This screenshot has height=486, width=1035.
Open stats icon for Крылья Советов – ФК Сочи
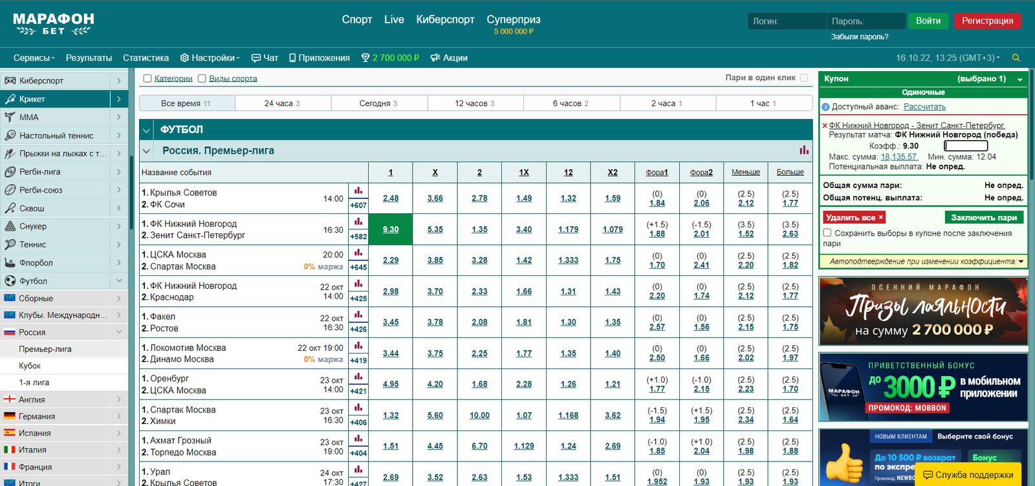point(358,191)
